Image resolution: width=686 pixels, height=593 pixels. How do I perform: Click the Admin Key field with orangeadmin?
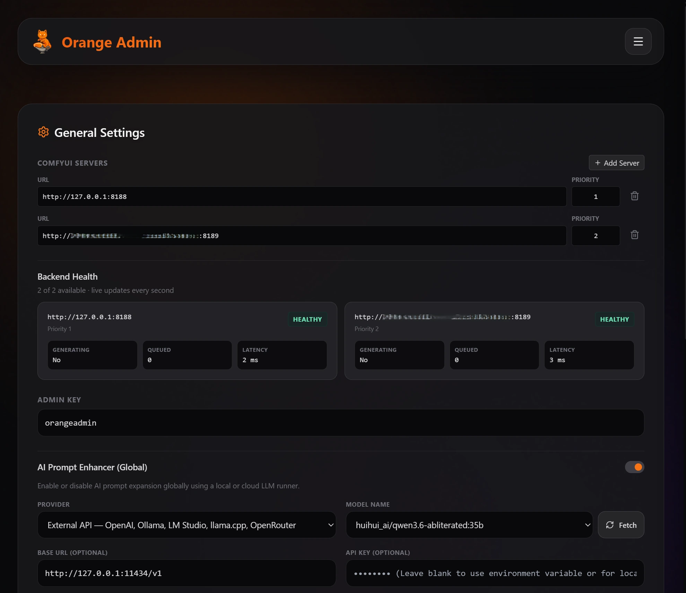[x=341, y=422]
